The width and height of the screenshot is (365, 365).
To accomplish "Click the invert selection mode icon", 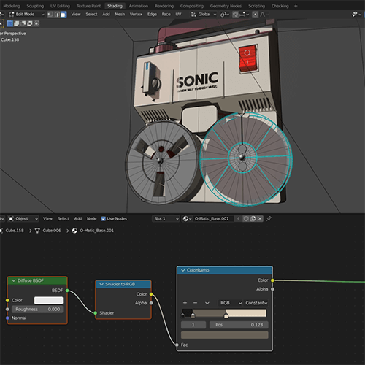I will [30, 23].
